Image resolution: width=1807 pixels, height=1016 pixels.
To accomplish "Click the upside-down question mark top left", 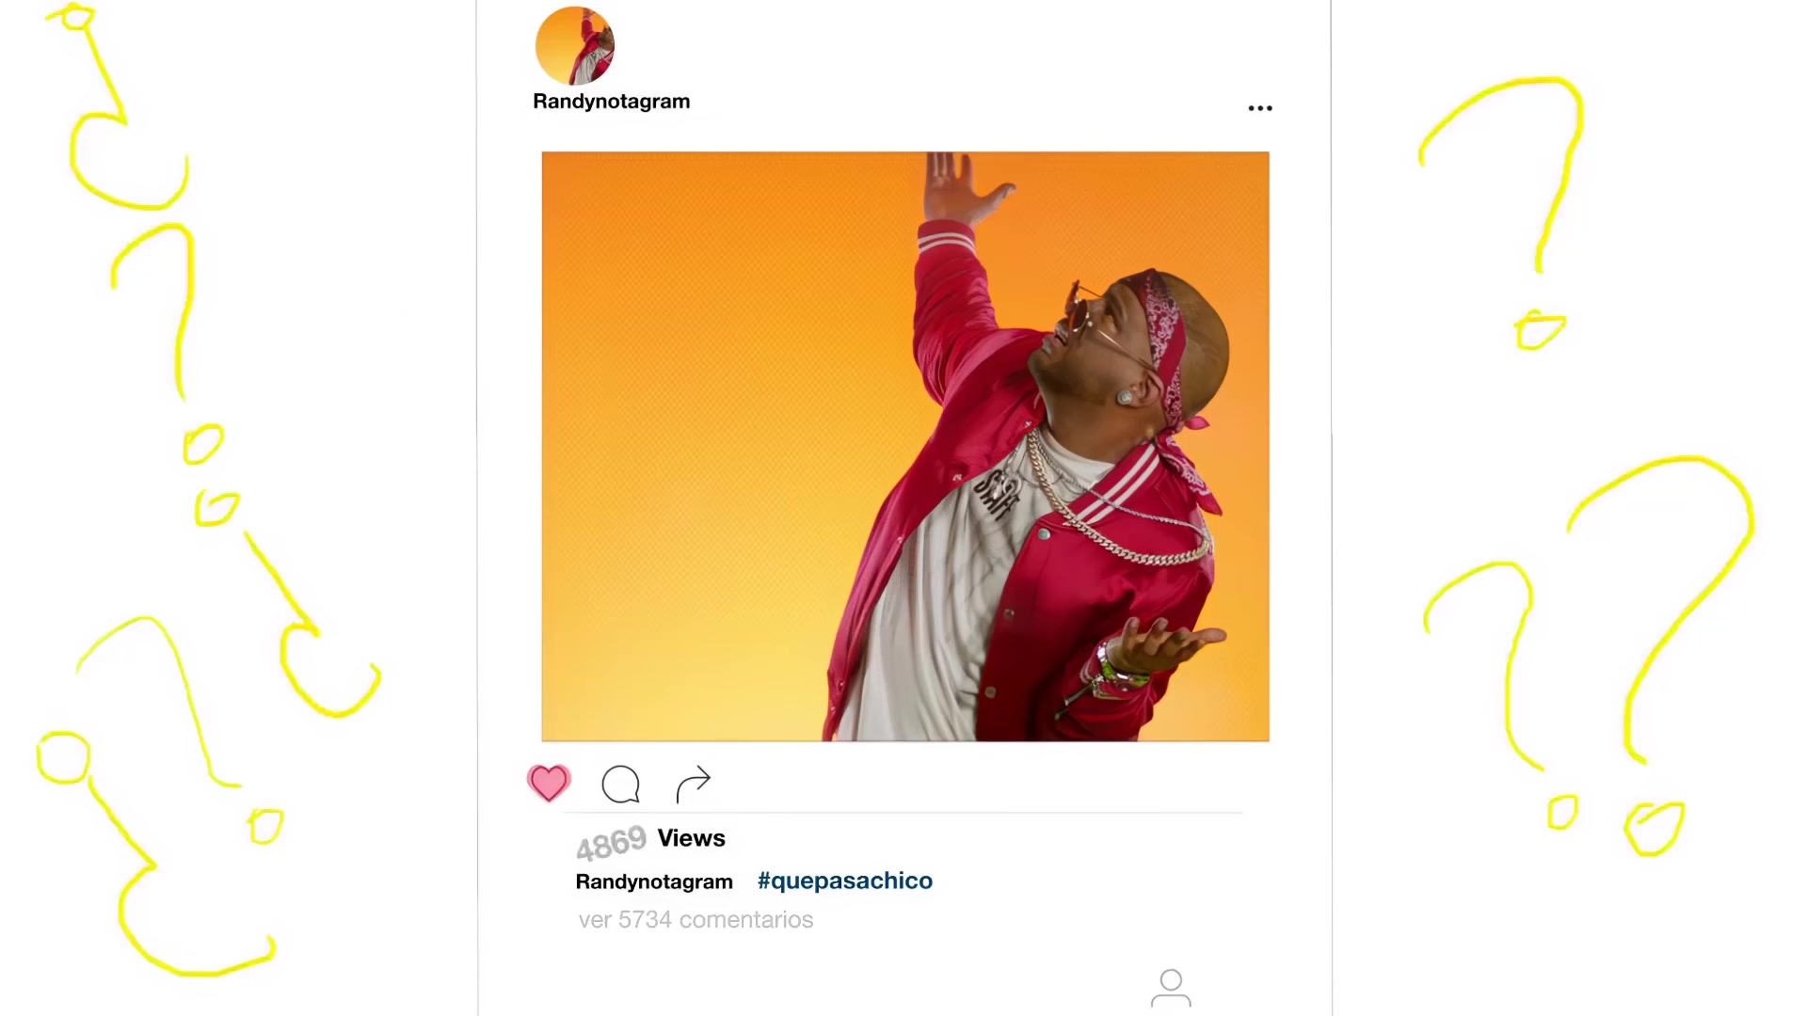I will (118, 106).
